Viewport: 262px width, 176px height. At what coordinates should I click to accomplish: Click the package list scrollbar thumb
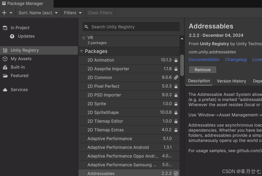[182, 65]
